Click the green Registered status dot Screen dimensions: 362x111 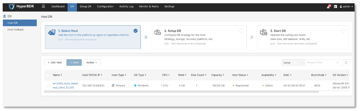233,86
